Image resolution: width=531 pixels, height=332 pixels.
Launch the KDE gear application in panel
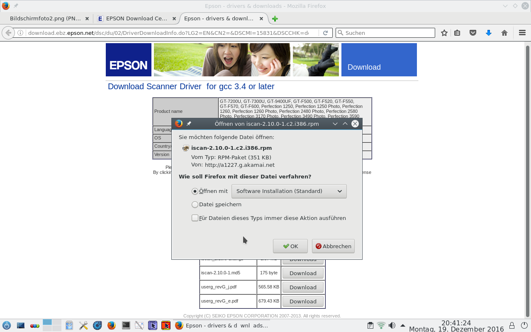point(97,325)
